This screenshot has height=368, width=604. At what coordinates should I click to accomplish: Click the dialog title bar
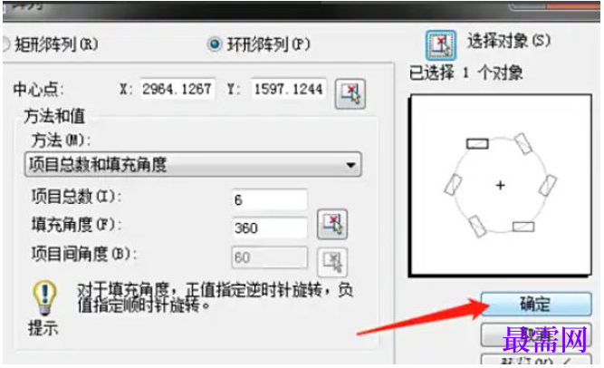click(302, 10)
